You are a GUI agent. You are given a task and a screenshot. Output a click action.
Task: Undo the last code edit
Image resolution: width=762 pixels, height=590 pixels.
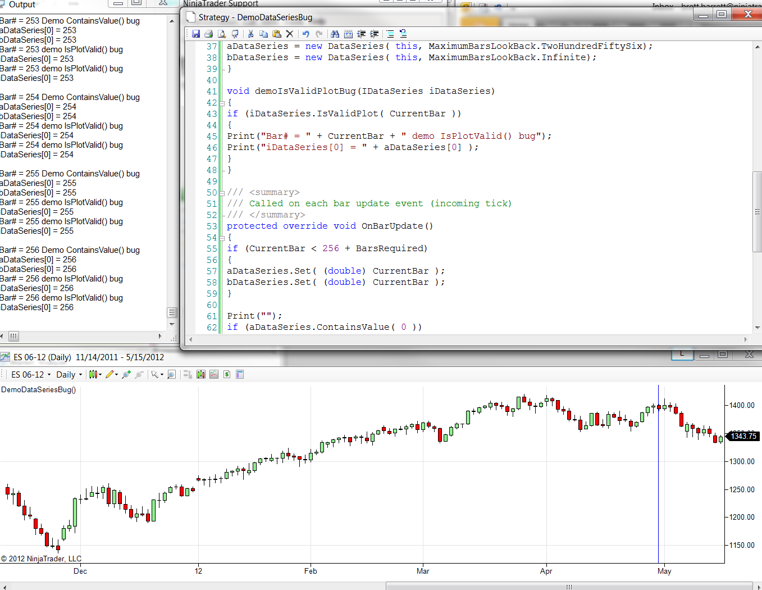[x=306, y=34]
